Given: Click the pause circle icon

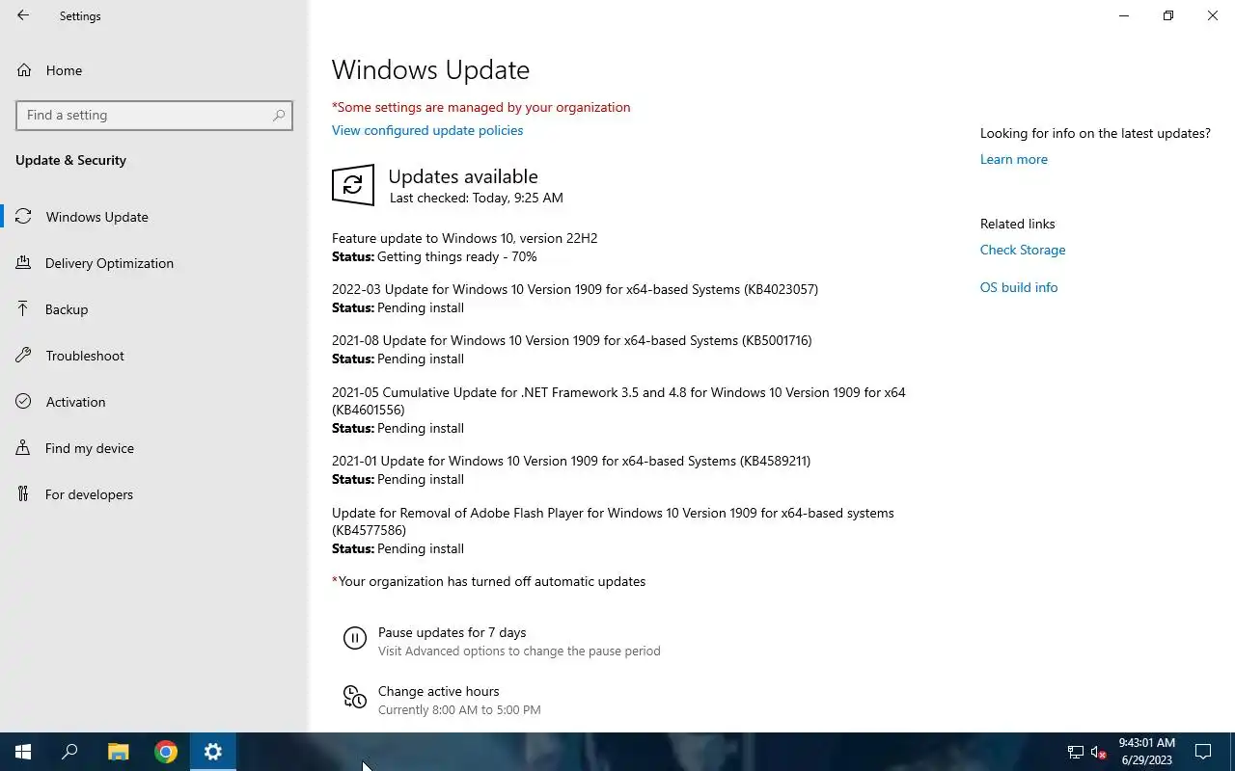Looking at the screenshot, I should [354, 638].
